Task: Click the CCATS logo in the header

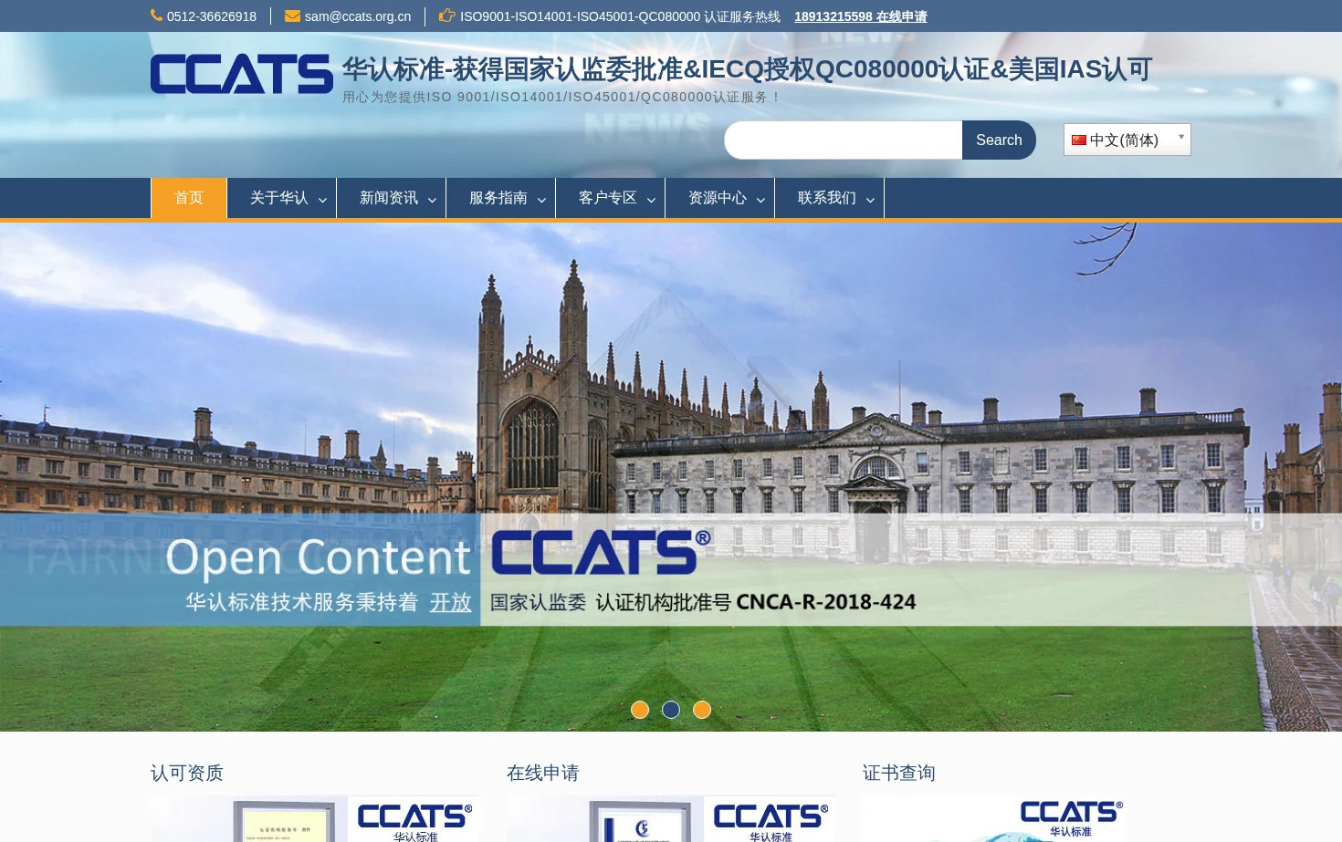Action: tap(242, 74)
